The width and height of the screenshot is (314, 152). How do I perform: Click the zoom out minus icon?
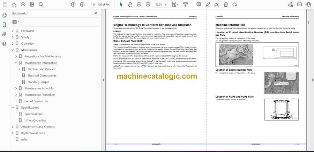click(x=139, y=5)
